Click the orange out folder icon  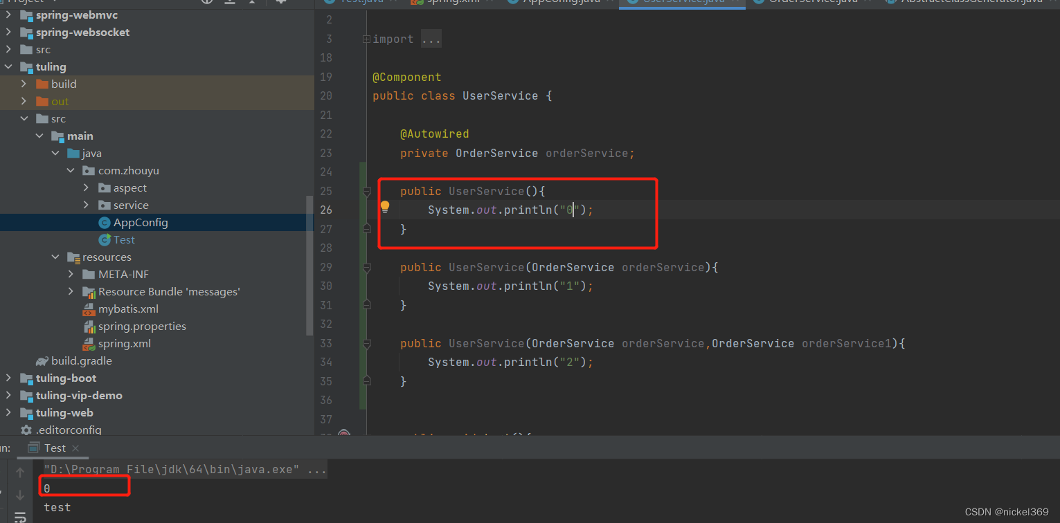coord(42,102)
